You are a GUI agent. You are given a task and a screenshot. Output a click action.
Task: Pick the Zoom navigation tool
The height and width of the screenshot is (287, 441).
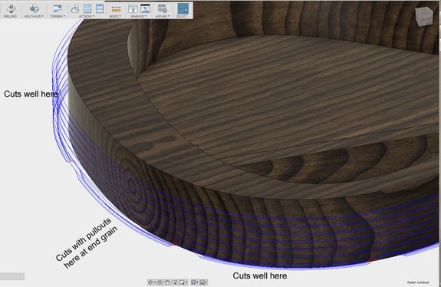pyautogui.click(x=175, y=282)
